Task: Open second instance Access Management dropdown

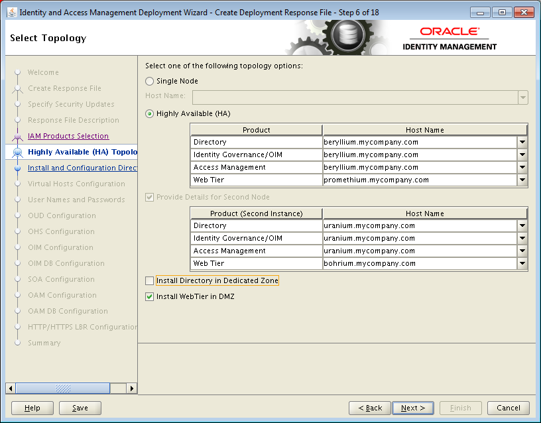Action: [x=522, y=251]
